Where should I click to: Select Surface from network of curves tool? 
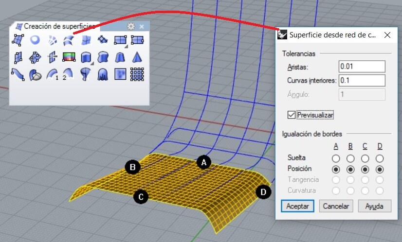pyautogui.click(x=69, y=40)
